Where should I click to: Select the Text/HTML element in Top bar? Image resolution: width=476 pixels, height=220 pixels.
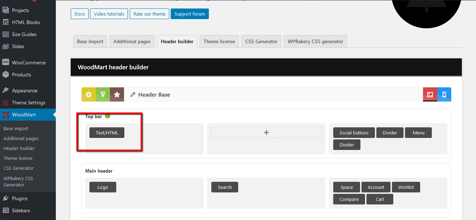tap(107, 133)
